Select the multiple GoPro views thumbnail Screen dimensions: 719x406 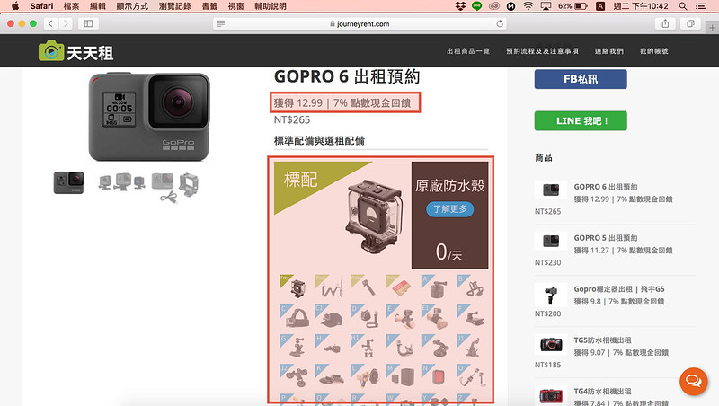point(122,182)
